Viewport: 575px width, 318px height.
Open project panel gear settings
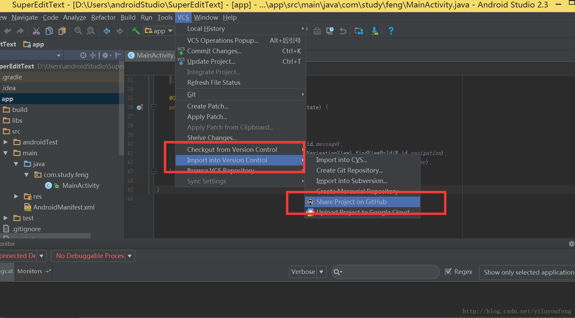[107, 55]
